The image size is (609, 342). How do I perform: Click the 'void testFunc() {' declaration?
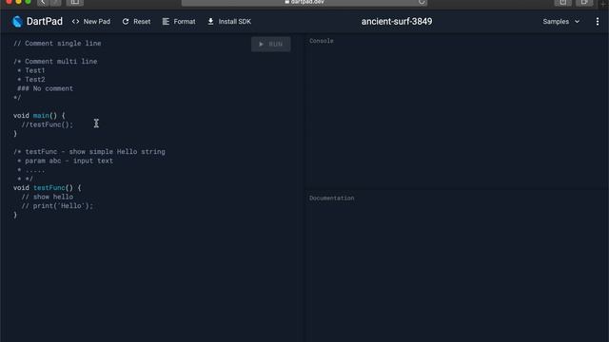(48, 188)
